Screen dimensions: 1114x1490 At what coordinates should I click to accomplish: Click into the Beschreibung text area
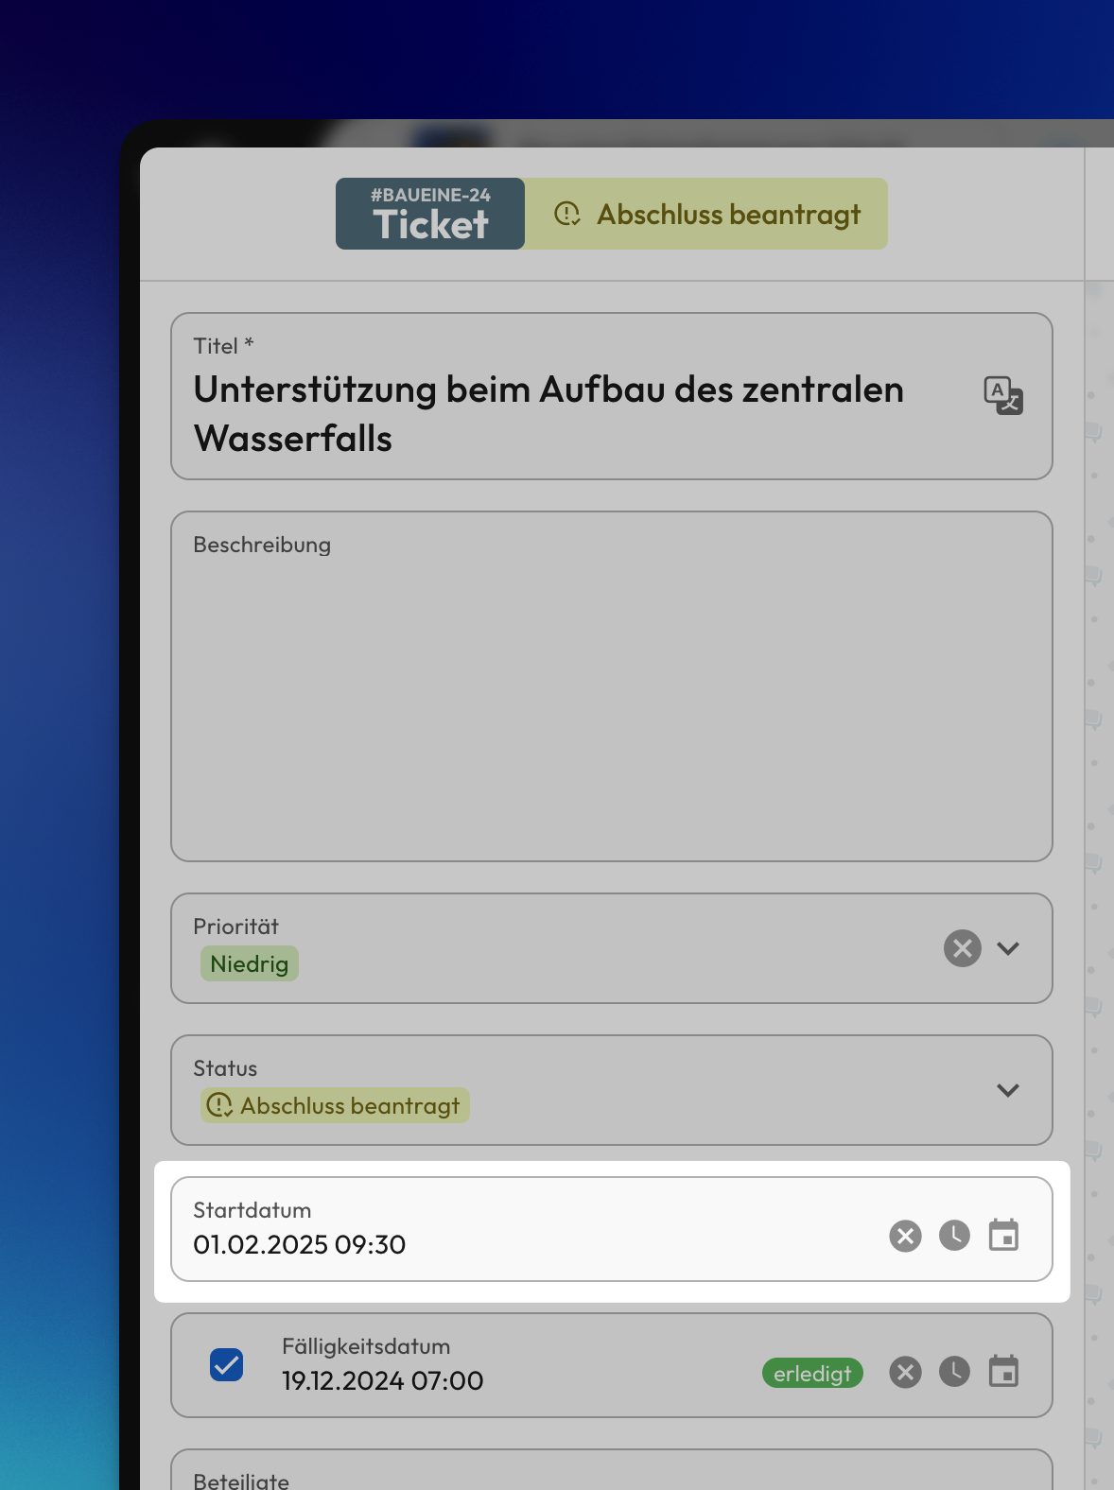click(611, 700)
